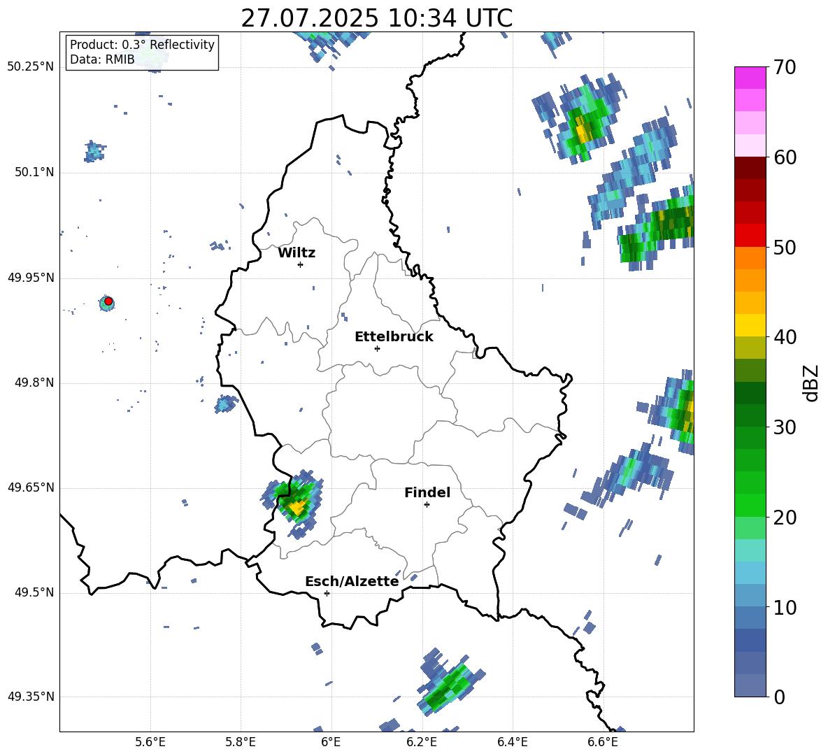Click the 6°E longitude label

pos(331,742)
